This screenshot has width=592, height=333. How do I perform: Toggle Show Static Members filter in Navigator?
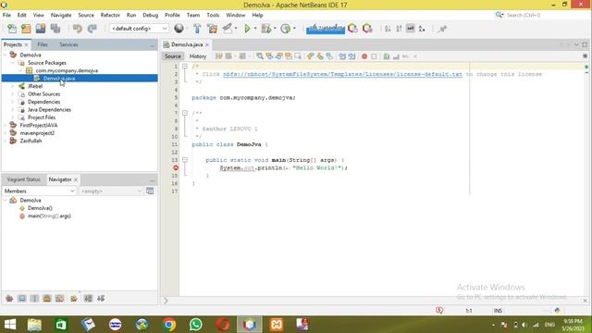coord(34,298)
